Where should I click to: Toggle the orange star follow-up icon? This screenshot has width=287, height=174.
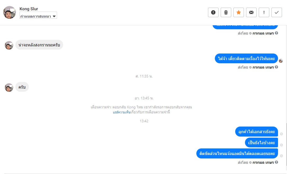[238, 12]
